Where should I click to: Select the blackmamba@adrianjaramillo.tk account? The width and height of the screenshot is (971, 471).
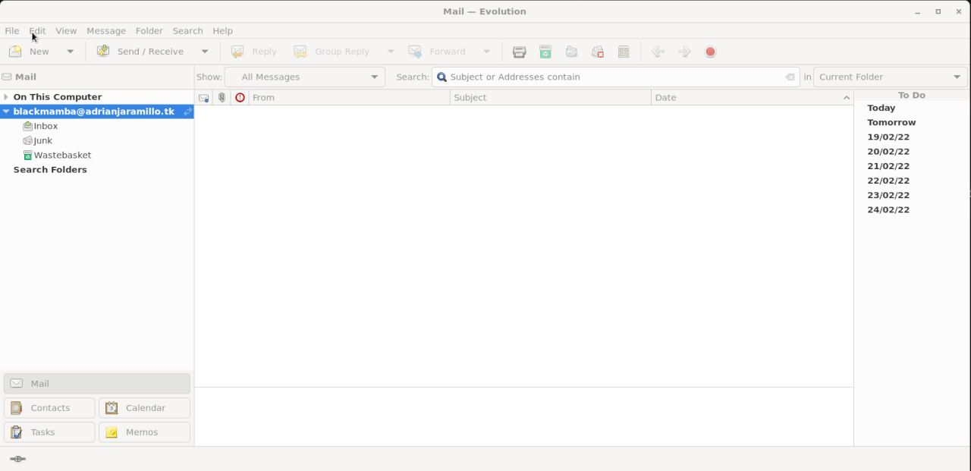[93, 111]
